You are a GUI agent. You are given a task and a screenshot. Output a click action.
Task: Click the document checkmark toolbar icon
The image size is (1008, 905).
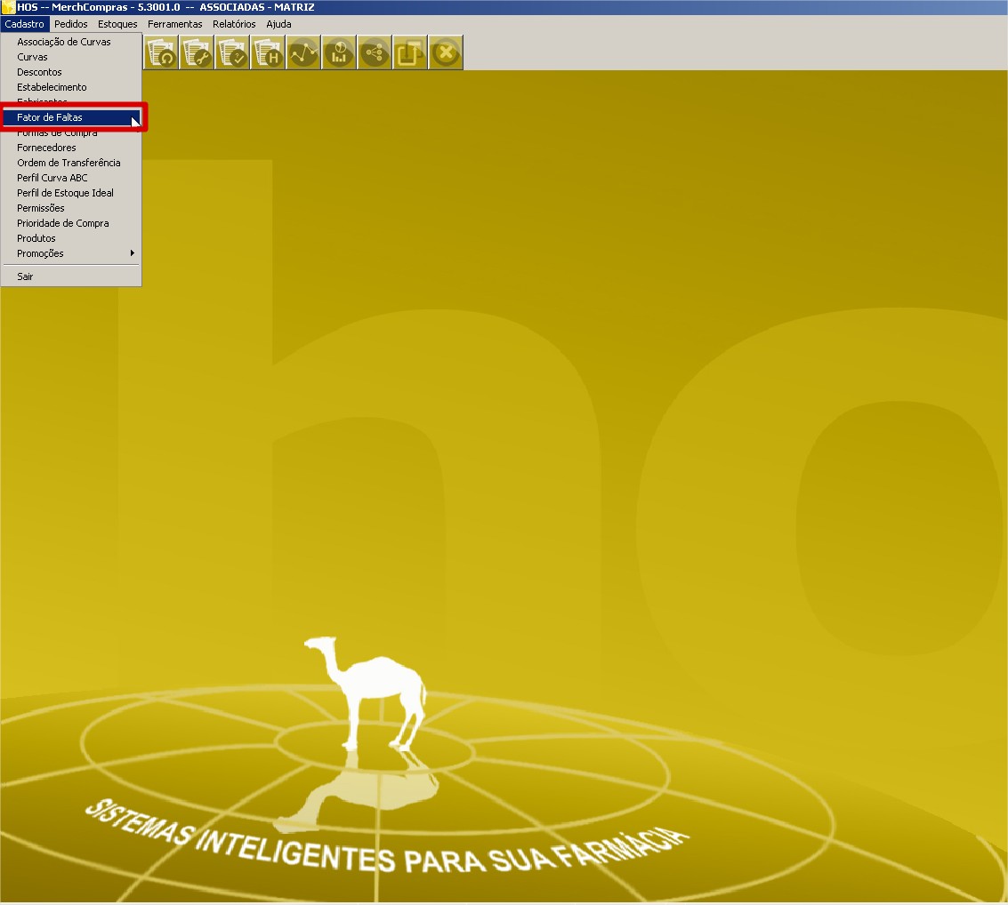coord(232,53)
